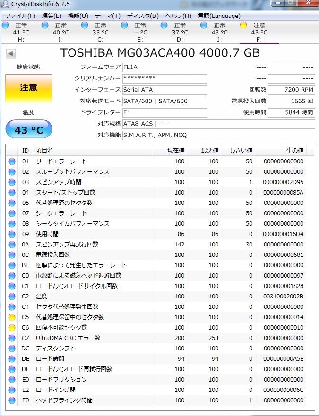Sort by the 項目名 column header

(x=93, y=150)
